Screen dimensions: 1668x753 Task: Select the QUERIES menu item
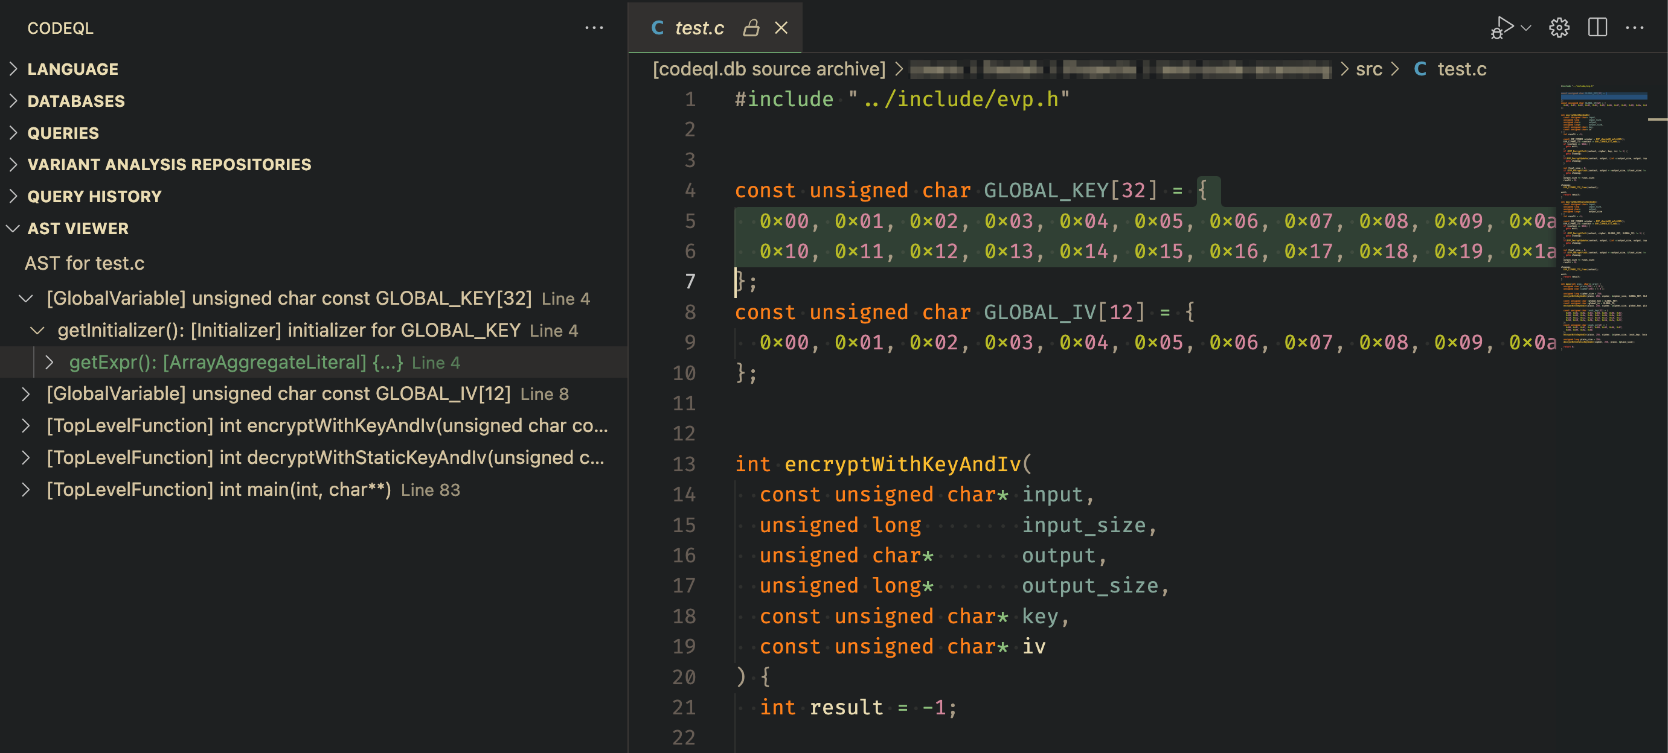tap(64, 133)
